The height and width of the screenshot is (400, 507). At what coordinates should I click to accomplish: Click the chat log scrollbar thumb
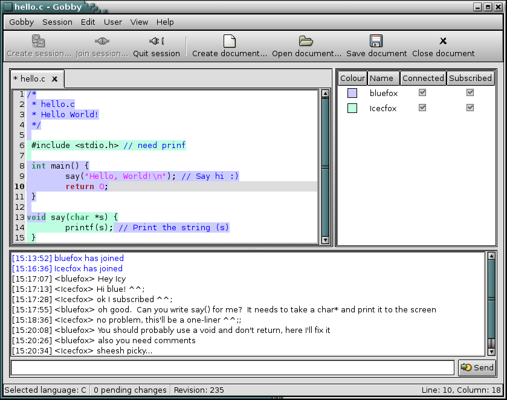click(491, 299)
